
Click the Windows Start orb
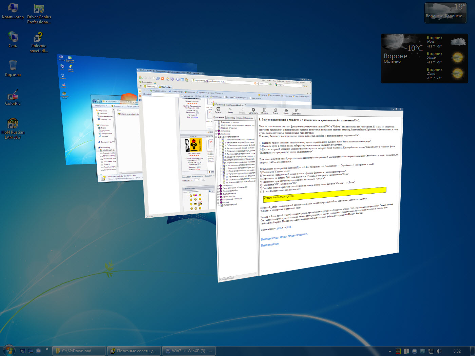(x=8, y=351)
